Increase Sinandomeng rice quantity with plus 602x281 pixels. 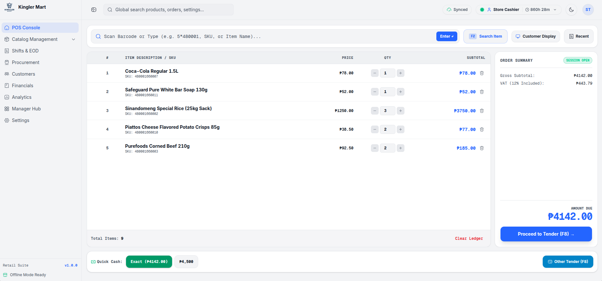tap(401, 111)
